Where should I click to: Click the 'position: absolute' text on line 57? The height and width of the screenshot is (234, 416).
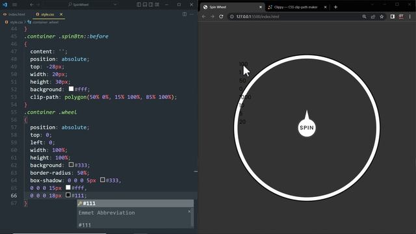[60, 127]
